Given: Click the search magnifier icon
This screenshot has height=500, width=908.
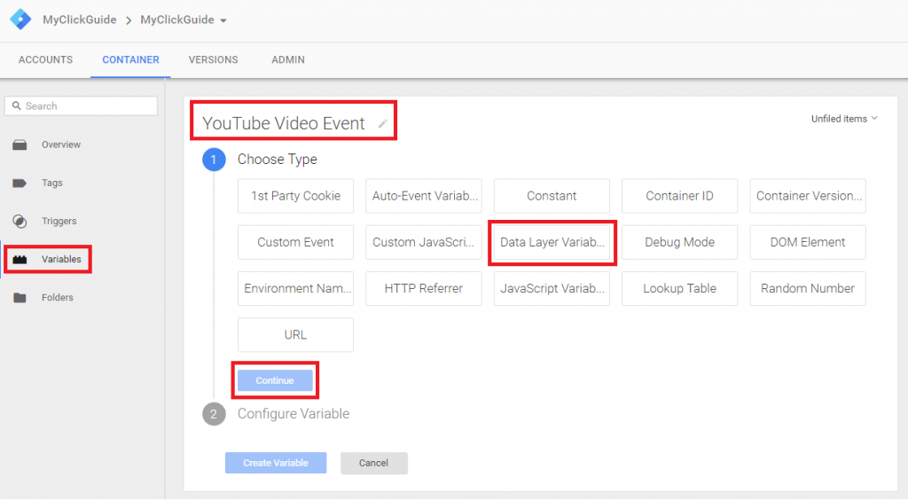Looking at the screenshot, I should (16, 105).
